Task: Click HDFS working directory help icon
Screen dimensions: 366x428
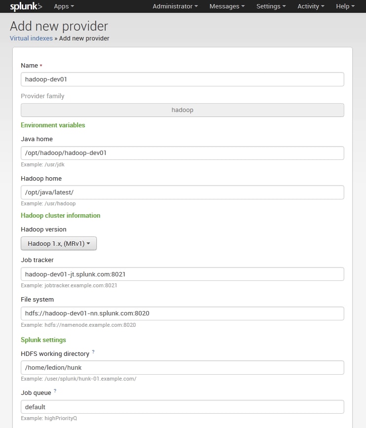Action: point(93,352)
